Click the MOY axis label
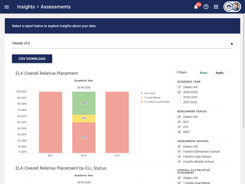This screenshot has height=184, width=245. pos(84,156)
